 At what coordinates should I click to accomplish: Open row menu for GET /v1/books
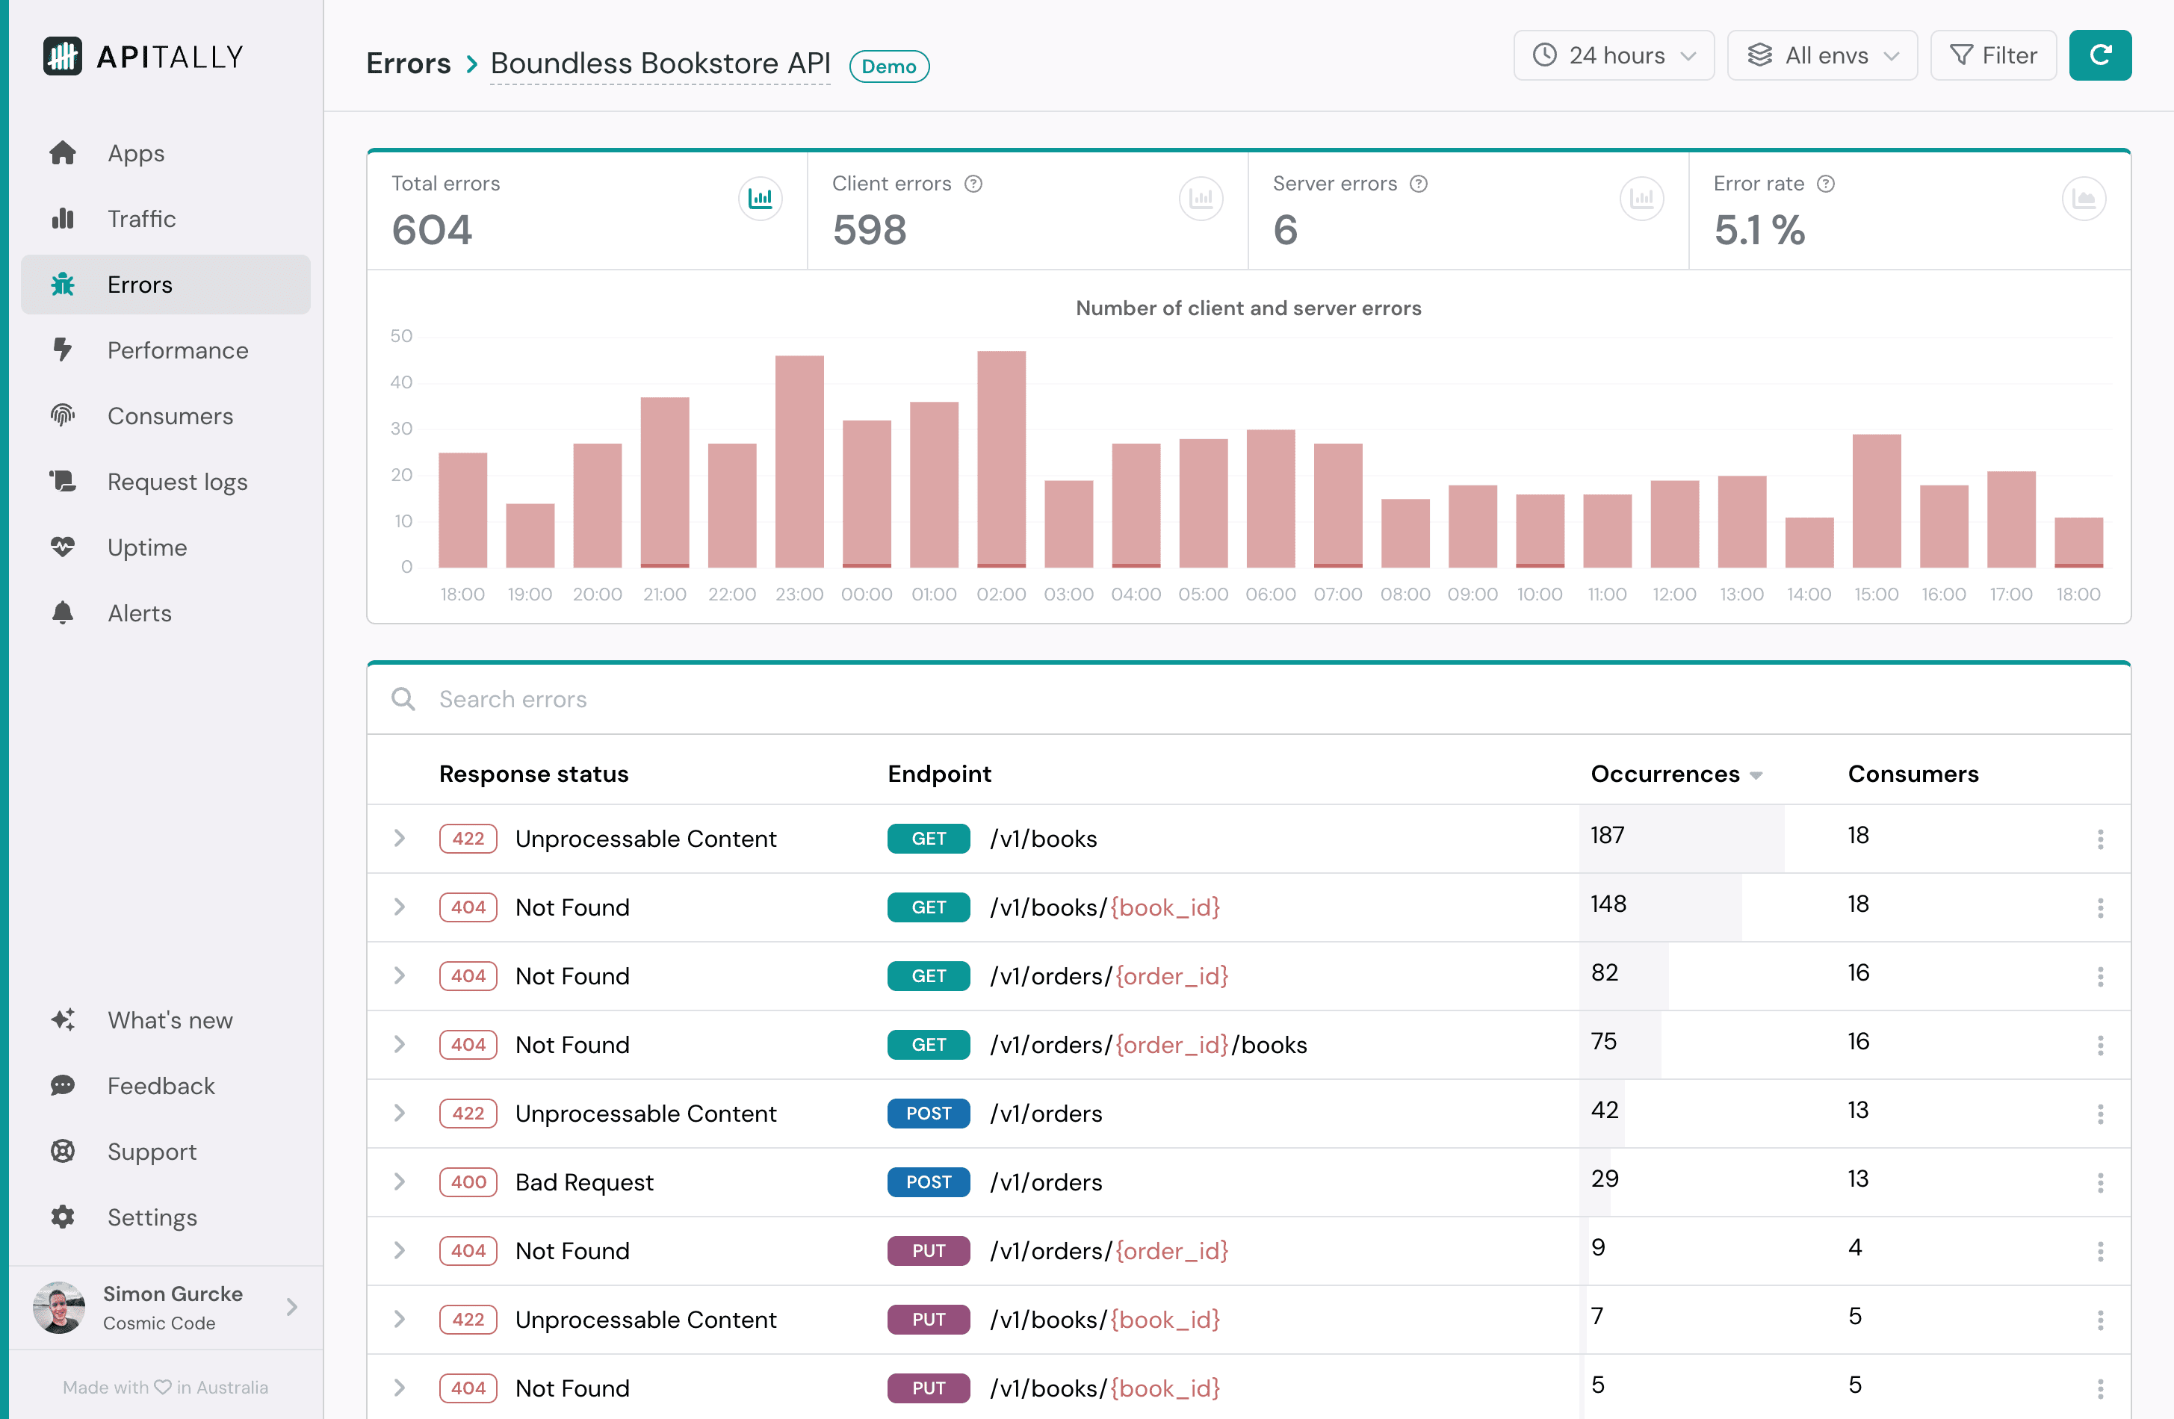click(2100, 839)
